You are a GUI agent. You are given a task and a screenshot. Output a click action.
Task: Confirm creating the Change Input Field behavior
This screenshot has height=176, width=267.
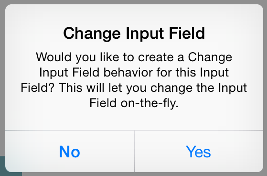point(199,152)
